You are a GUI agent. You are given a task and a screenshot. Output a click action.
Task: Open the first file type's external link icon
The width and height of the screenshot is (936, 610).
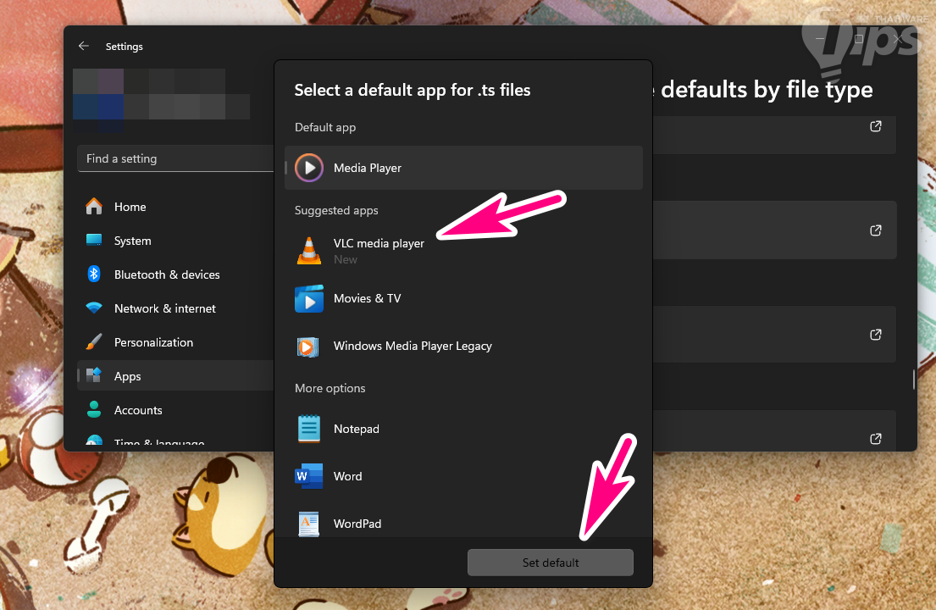(876, 126)
